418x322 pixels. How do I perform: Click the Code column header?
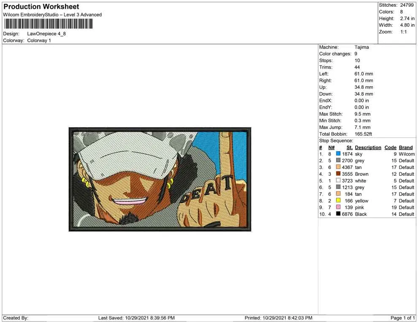pyautogui.click(x=390, y=147)
